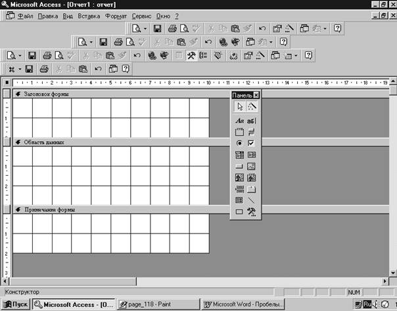Viewport: 397px width, 311px height.
Task: Open More Controls in the toolbox
Action: (x=252, y=212)
